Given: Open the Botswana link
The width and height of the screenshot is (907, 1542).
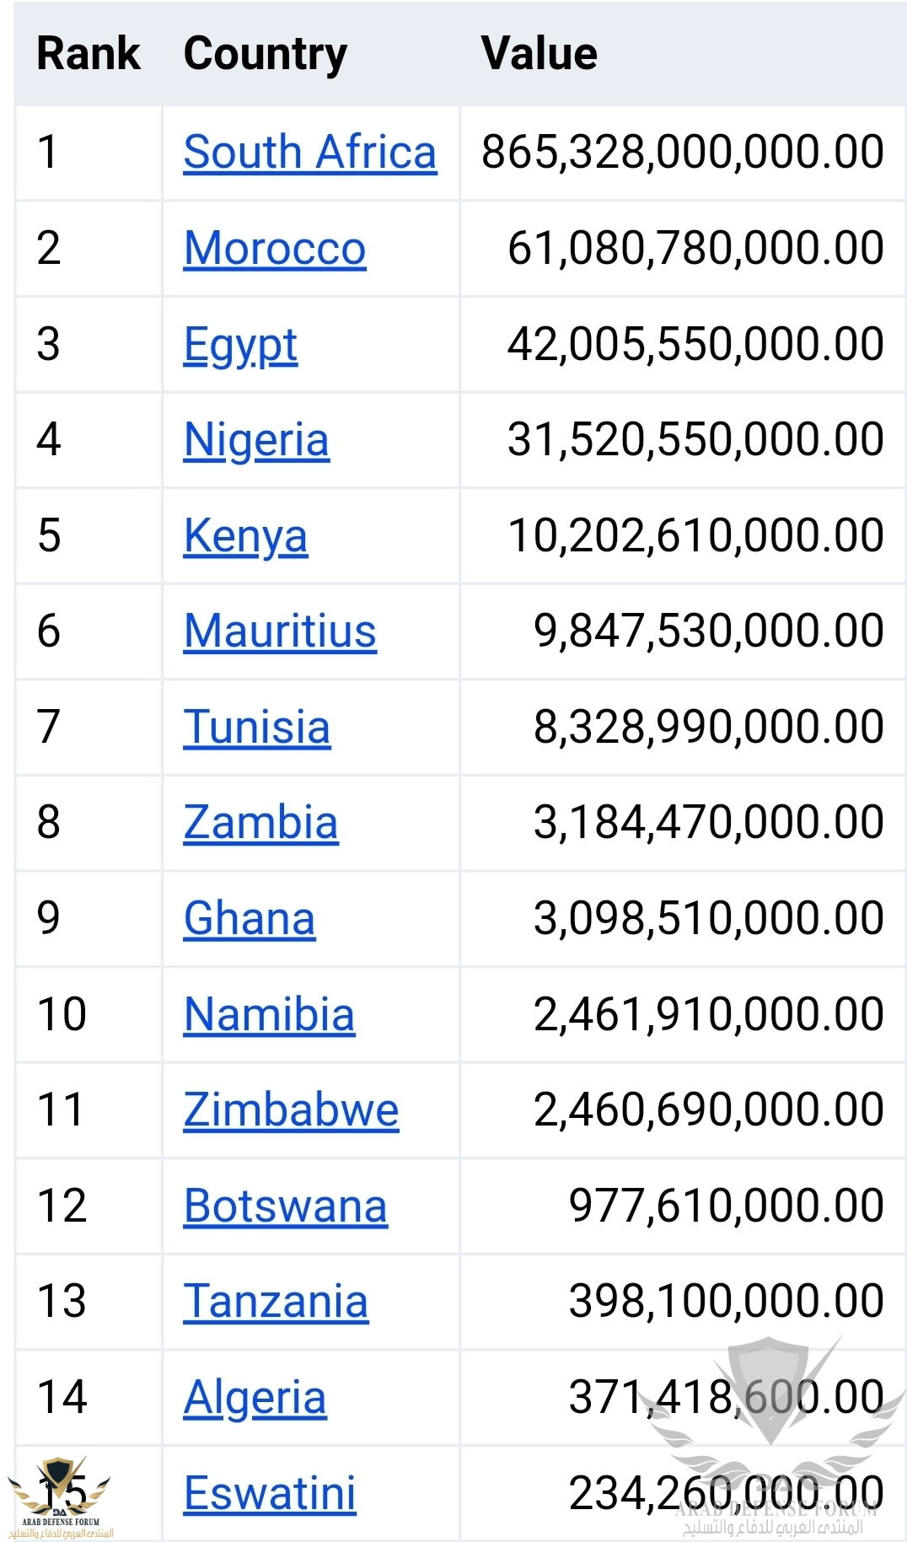Looking at the screenshot, I should [x=286, y=1206].
